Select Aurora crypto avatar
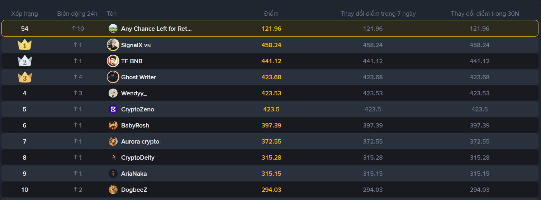 coord(113,141)
